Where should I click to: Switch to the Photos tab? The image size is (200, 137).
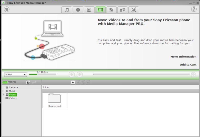pyautogui.click(x=89, y=10)
